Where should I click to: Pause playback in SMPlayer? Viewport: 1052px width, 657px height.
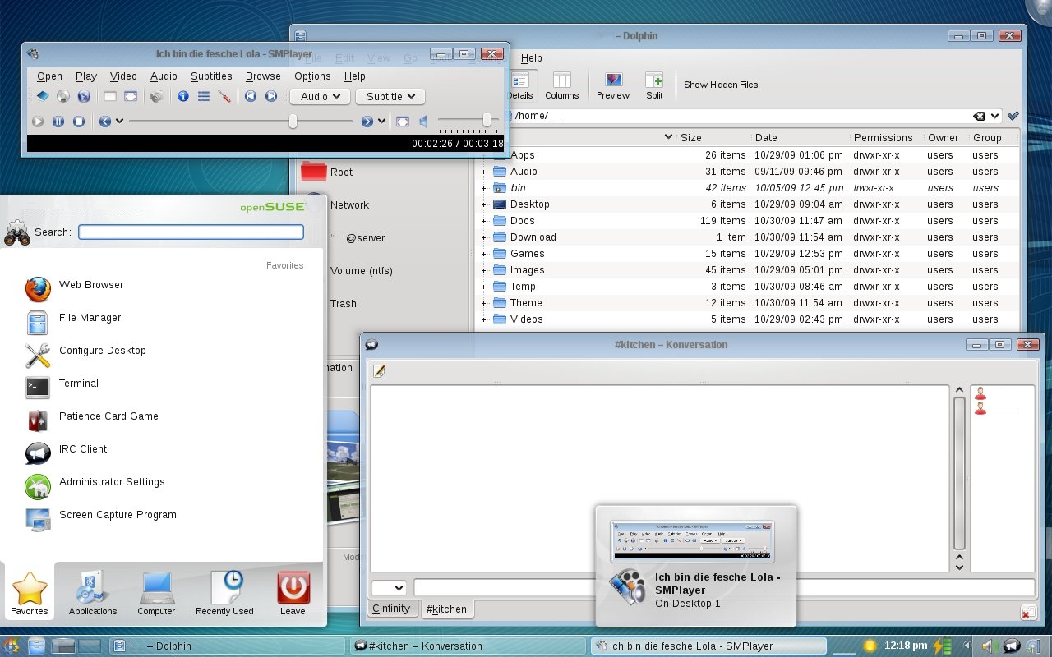point(58,122)
